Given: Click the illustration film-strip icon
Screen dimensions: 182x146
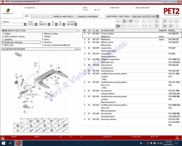Looking at the screenshot, I should pyautogui.click(x=118, y=26).
